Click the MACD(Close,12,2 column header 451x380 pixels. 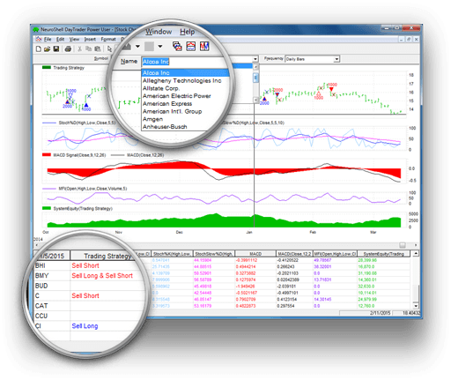[294, 254]
